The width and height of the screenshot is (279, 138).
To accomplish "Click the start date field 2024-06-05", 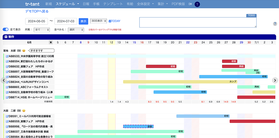I will coord(37,21).
